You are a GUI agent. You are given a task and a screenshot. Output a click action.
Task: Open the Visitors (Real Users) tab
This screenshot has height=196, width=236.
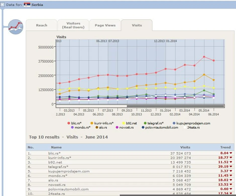73,25
